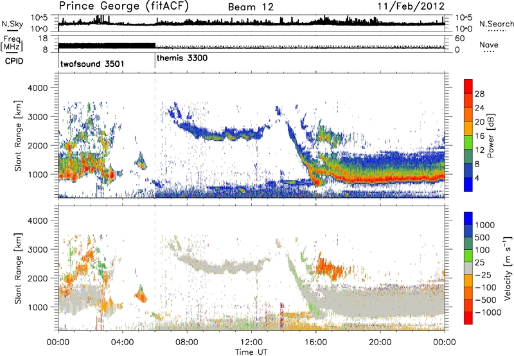Click the "4" tick on the Power color bar
Image resolution: width=514 pixels, height=356 pixels.
[477, 179]
